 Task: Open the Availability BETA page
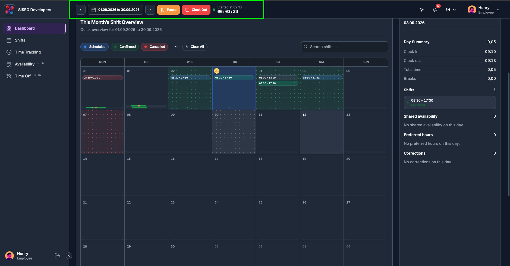[x=34, y=64]
